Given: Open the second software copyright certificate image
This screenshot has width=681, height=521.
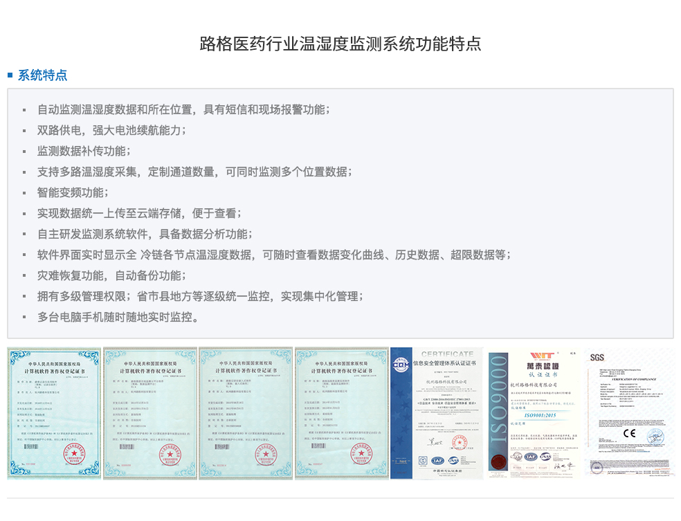Looking at the screenshot, I should pyautogui.click(x=149, y=413).
